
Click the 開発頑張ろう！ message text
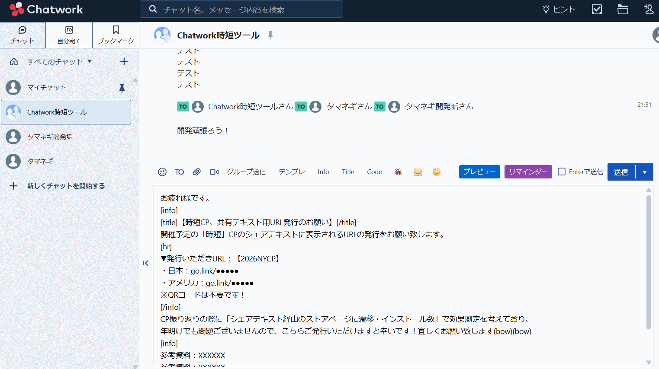click(203, 130)
